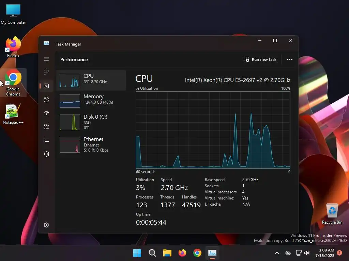Click Run new task button

tap(260, 59)
